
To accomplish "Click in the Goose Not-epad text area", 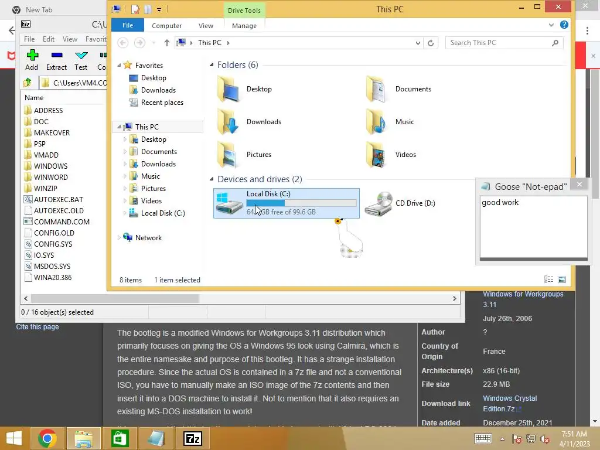I will [533, 227].
